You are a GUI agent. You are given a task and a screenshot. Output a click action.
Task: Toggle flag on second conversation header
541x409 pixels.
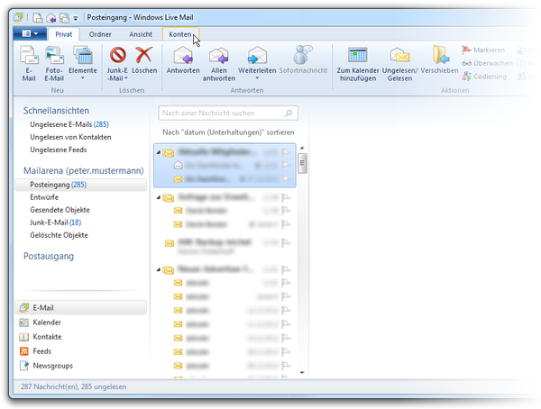286,197
